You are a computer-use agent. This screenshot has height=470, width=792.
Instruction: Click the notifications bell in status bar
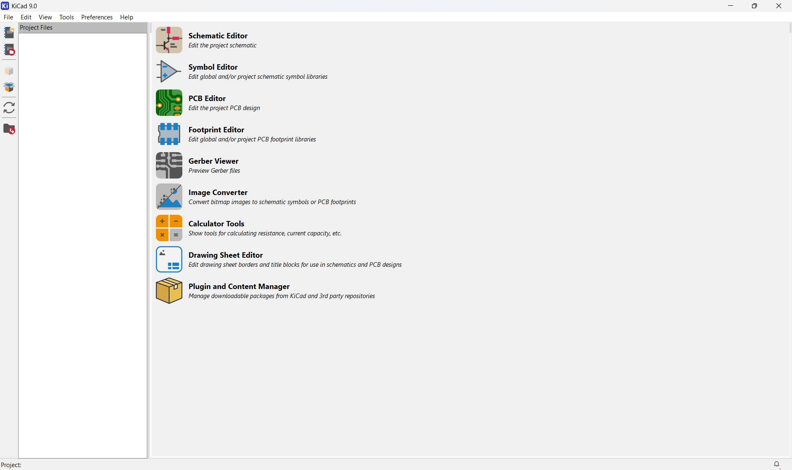[x=776, y=464]
